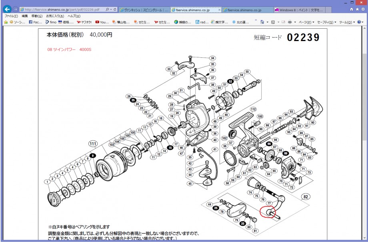Click the Forward navigation arrow
Viewport: 368px width, 242px height.
point(15,9)
